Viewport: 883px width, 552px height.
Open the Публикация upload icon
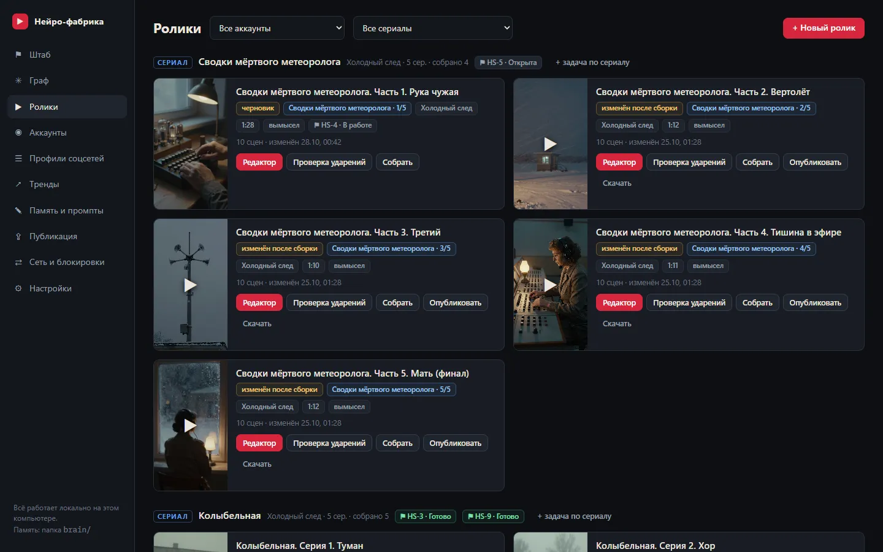coord(18,236)
